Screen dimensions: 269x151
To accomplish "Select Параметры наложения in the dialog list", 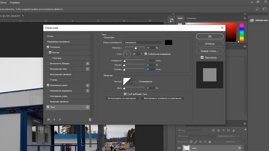I will point(68,42).
